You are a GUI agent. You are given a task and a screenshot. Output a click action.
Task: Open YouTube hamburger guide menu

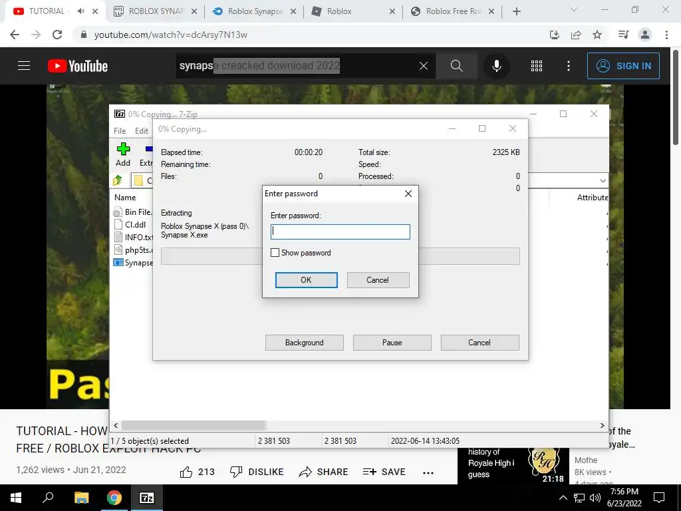[24, 66]
